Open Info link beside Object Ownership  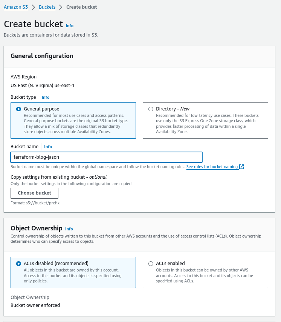[x=69, y=229]
